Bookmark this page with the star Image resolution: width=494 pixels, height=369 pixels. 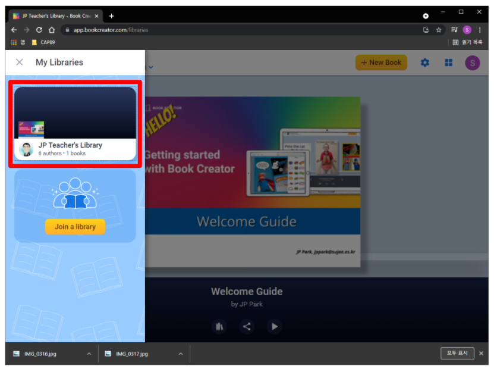pyautogui.click(x=439, y=30)
